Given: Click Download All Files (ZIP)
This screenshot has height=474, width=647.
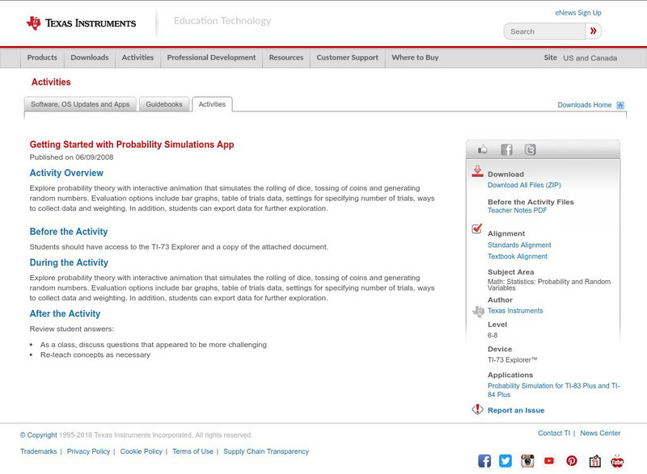Looking at the screenshot, I should pos(524,185).
